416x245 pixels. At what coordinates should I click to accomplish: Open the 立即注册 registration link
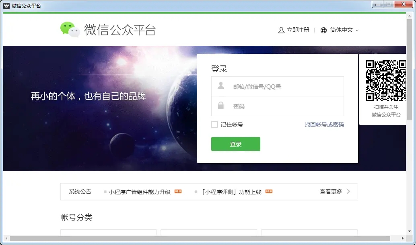click(298, 30)
